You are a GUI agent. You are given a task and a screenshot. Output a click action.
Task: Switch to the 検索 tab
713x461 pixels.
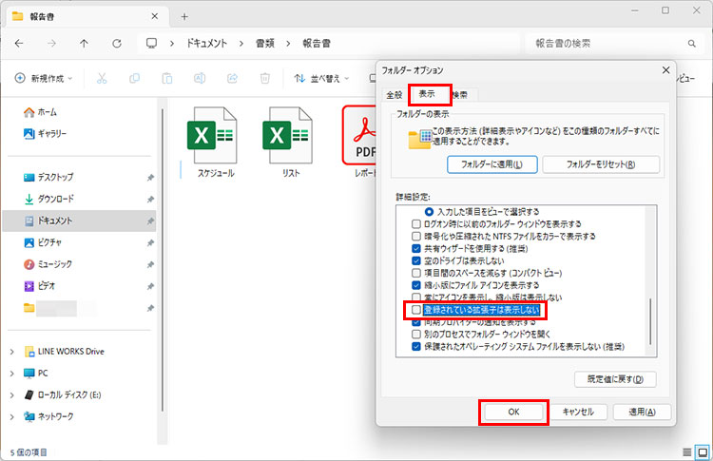pos(459,95)
